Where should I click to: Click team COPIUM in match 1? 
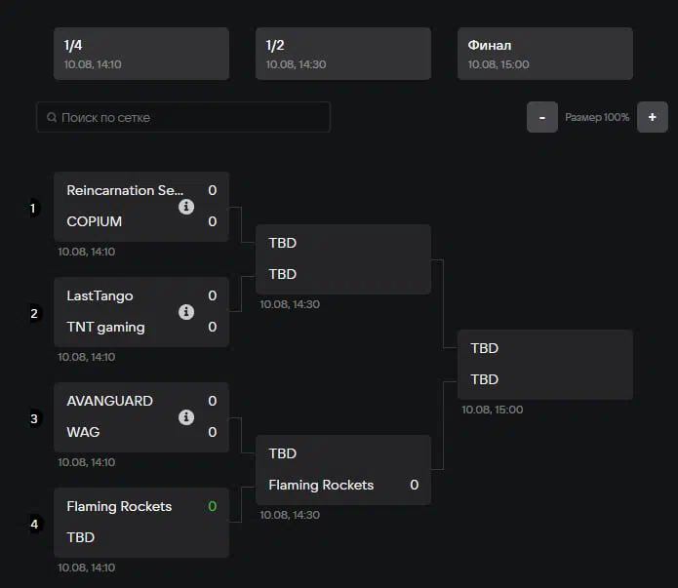coord(95,221)
